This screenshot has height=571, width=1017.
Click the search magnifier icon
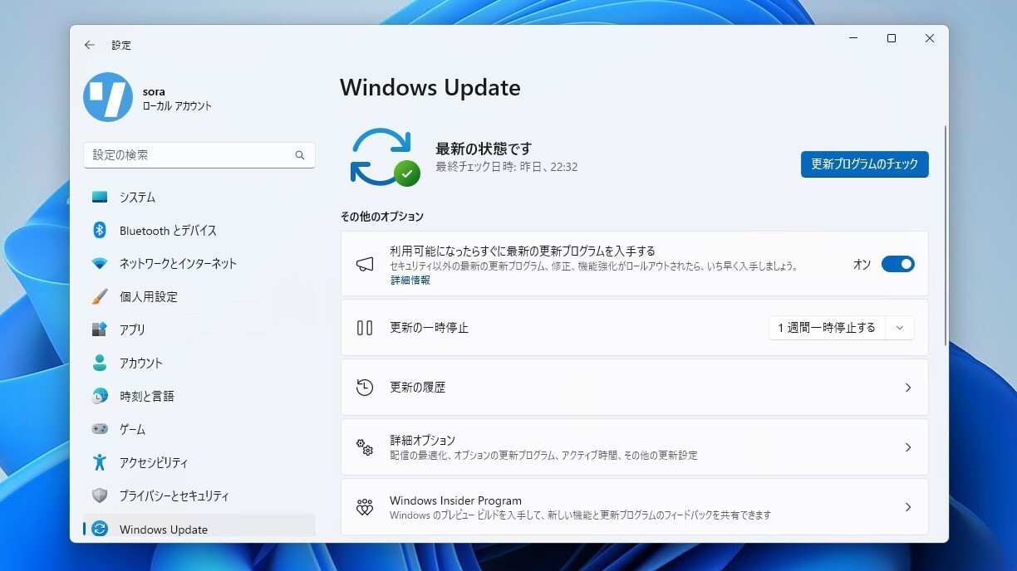300,155
